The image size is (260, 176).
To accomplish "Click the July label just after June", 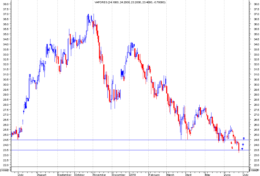I will pos(246,175).
